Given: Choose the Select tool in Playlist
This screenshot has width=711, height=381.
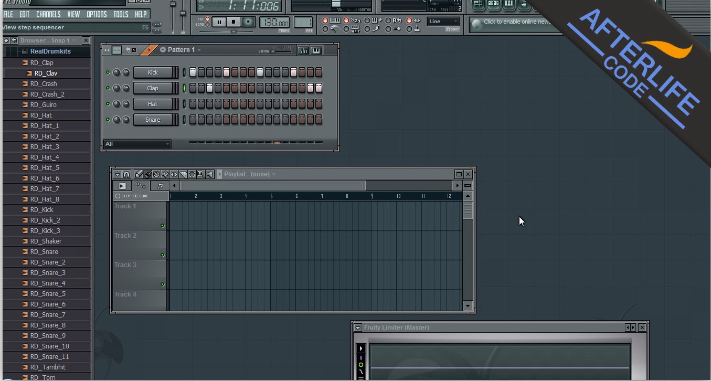Looking at the screenshot, I should pyautogui.click(x=192, y=174).
